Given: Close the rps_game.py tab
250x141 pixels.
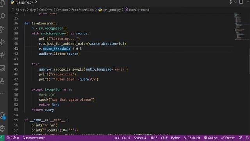Looking at the screenshot, I should click(36, 2).
